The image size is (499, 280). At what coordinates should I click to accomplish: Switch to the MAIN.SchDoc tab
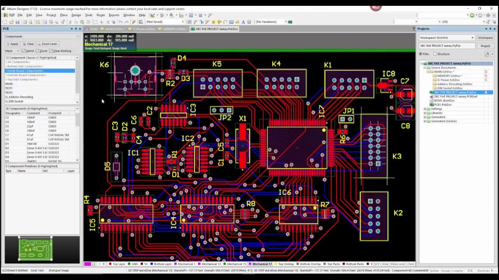tap(113, 29)
